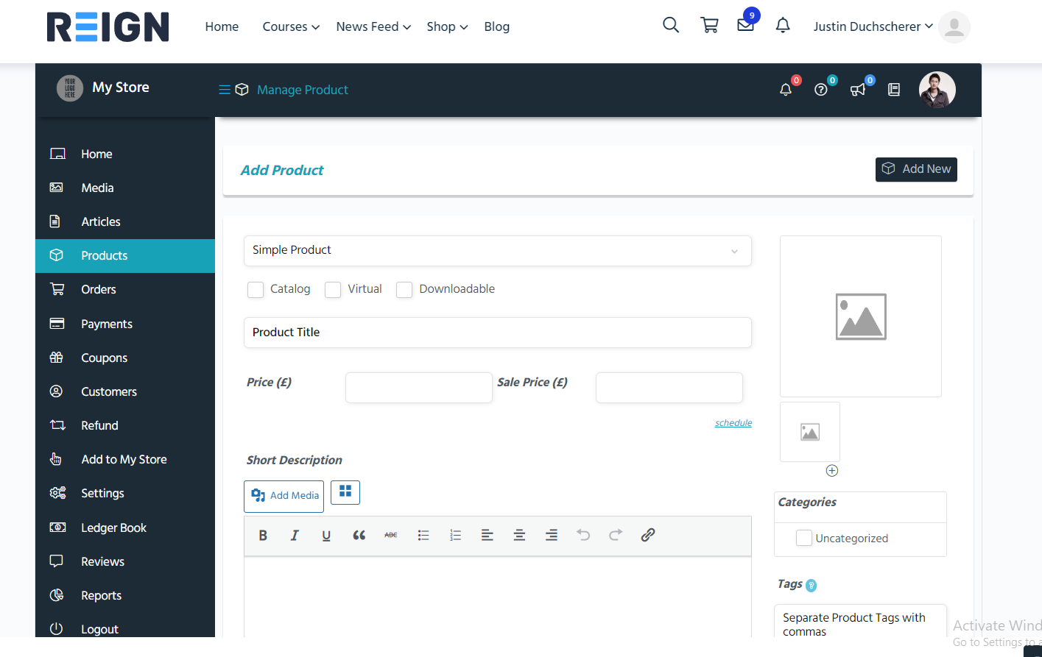This screenshot has width=1042, height=657.
Task: Check the Downloadable option
Action: 404,290
